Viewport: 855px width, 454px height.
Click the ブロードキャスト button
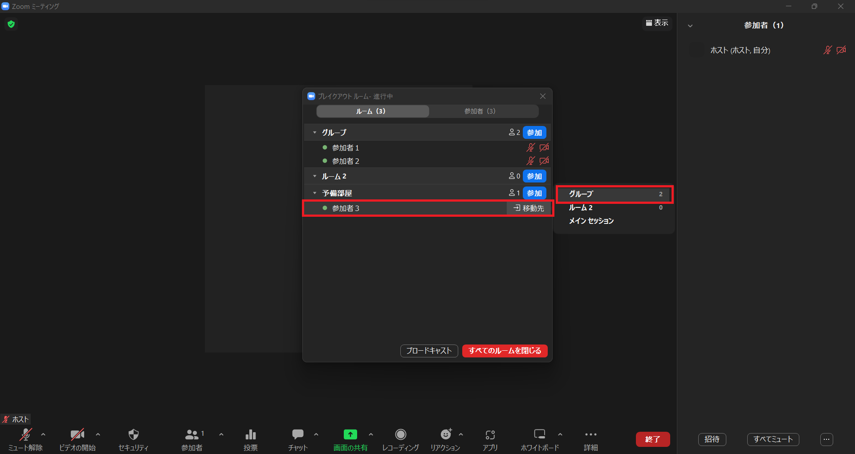[x=429, y=351]
